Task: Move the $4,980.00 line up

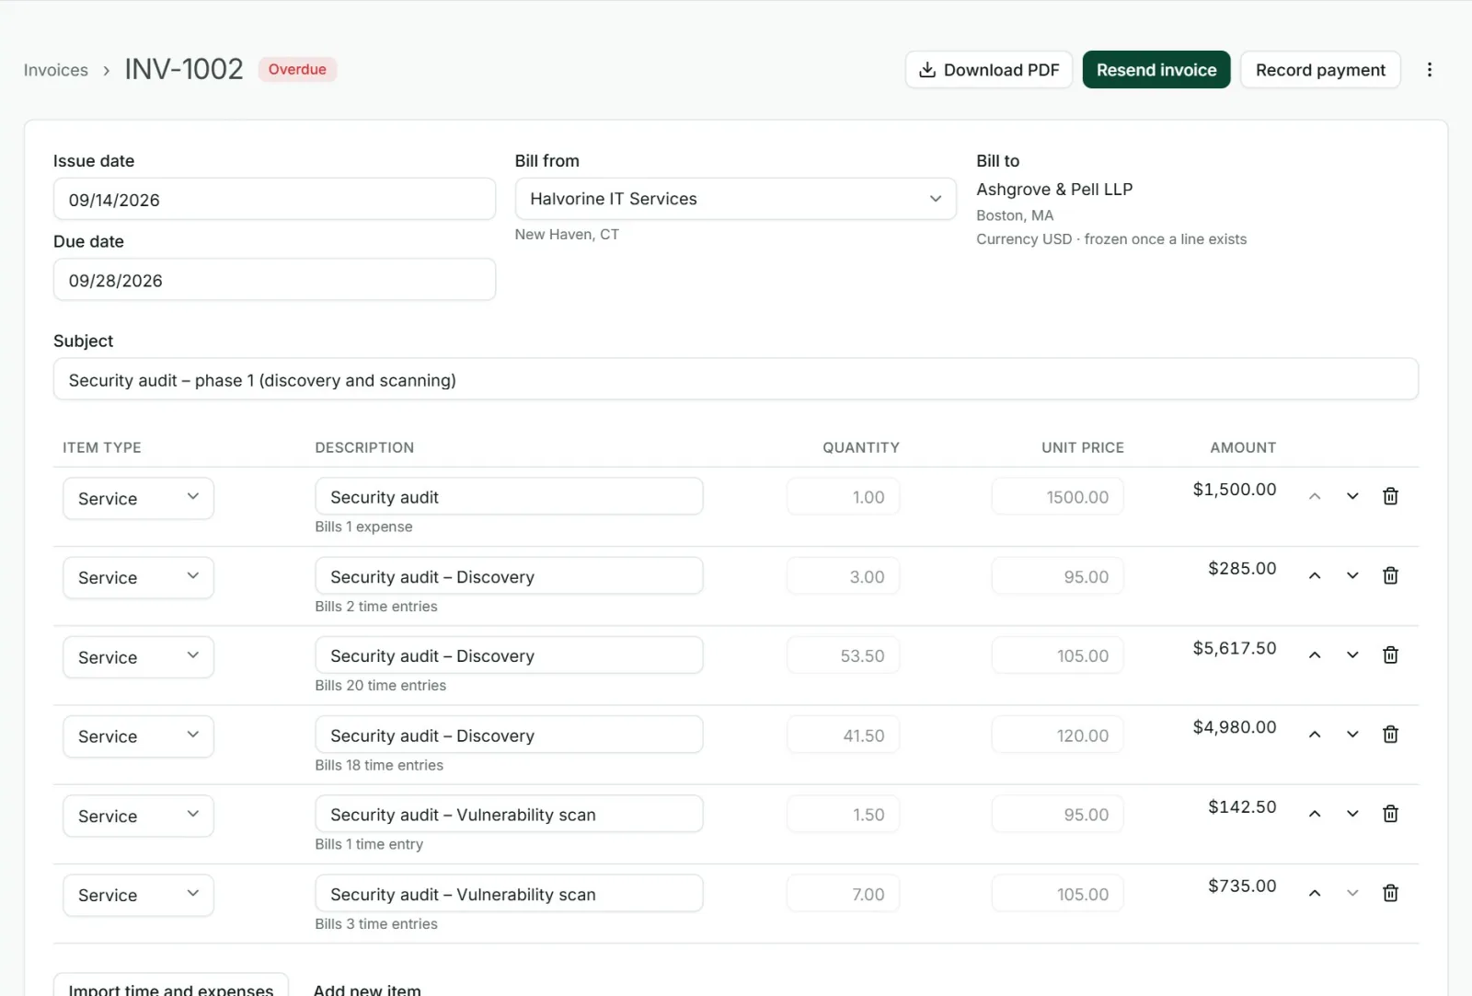Action: tap(1315, 735)
